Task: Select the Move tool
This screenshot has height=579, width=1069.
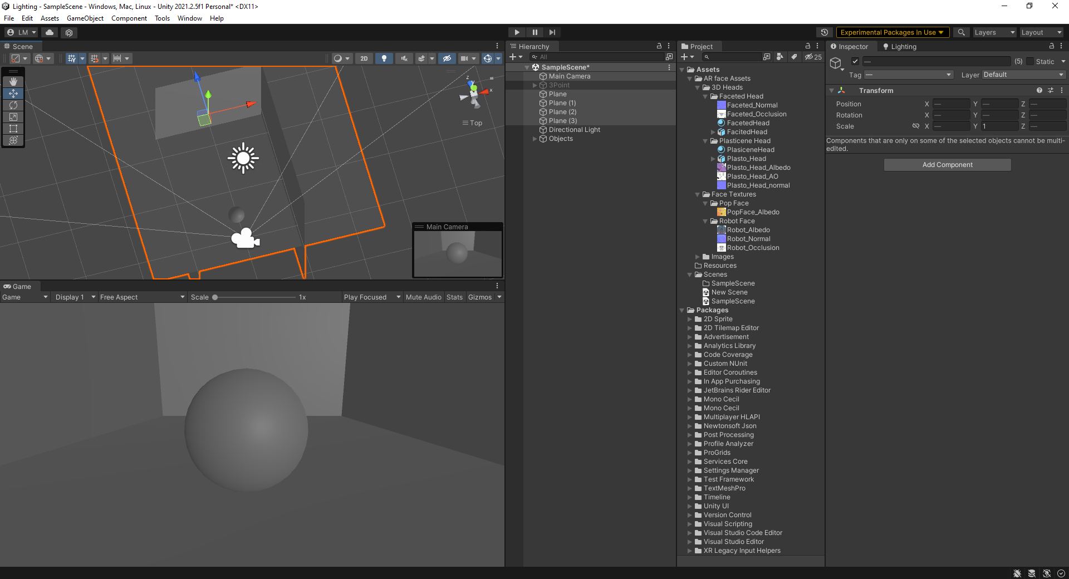Action: click(13, 94)
